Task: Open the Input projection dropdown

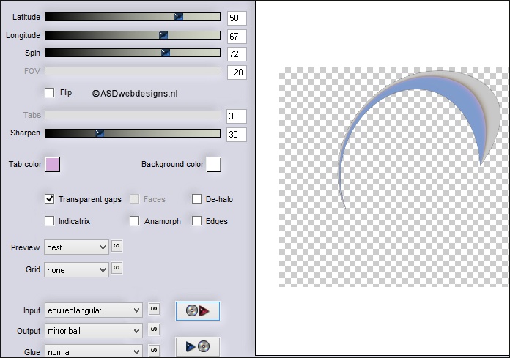Action: pos(94,310)
